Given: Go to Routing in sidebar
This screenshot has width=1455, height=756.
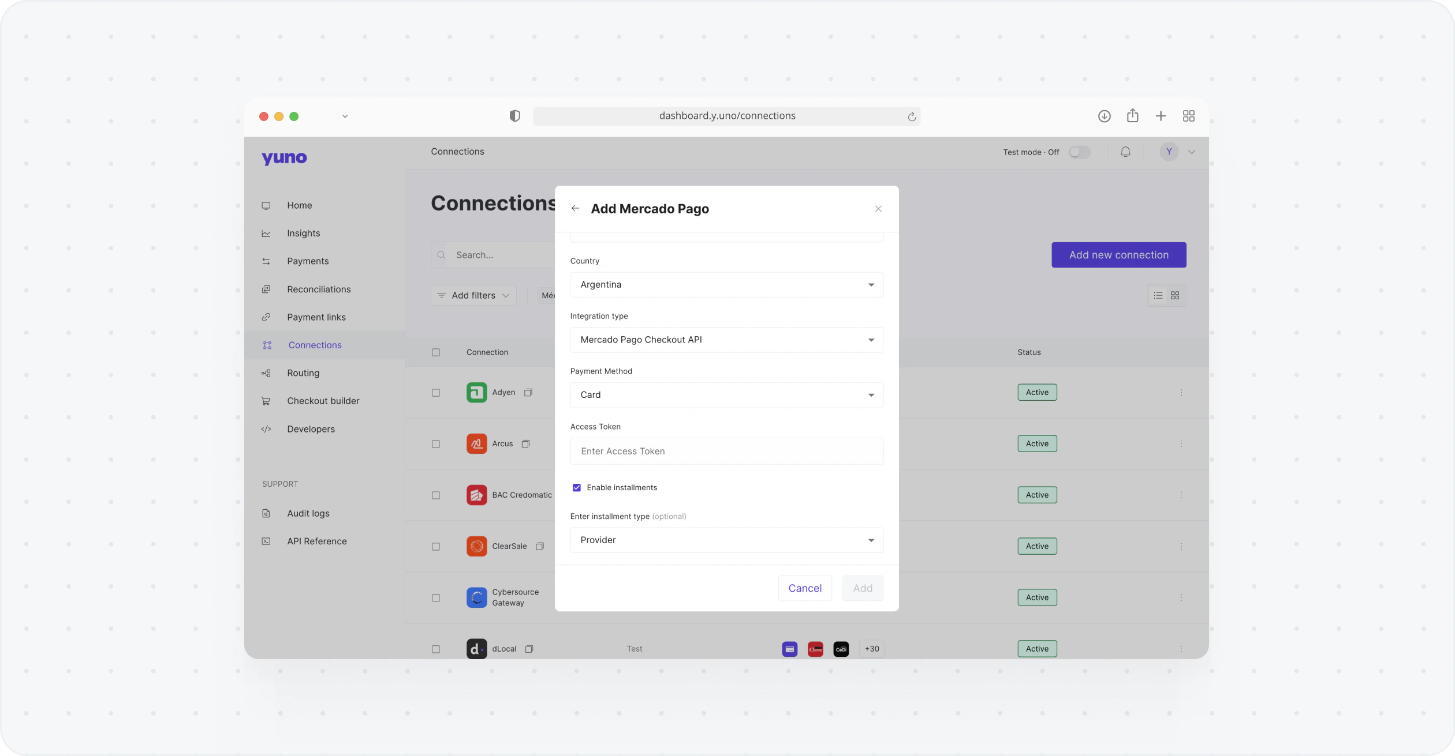Looking at the screenshot, I should coord(303,373).
